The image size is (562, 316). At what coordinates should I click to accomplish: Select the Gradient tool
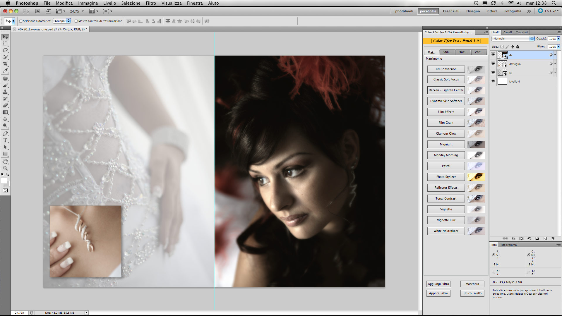5,112
